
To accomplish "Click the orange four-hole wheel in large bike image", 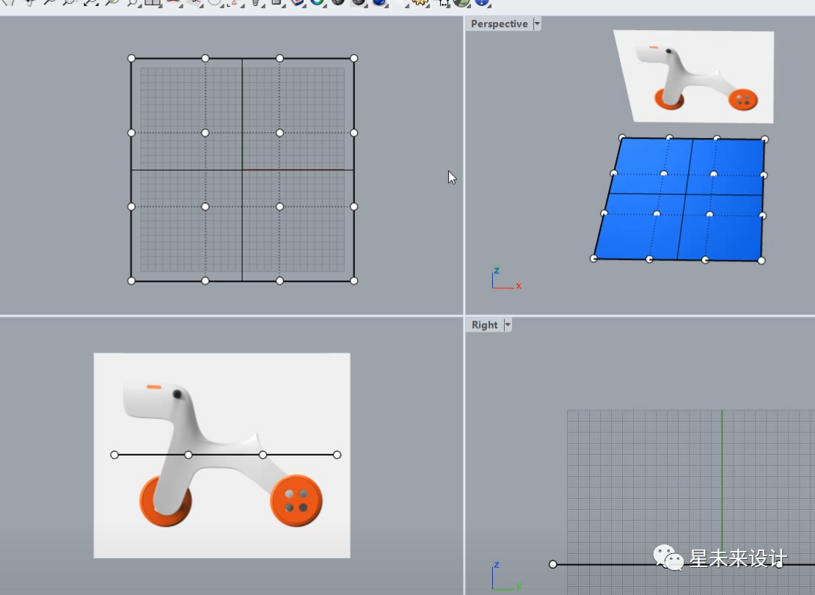I will 296,500.
